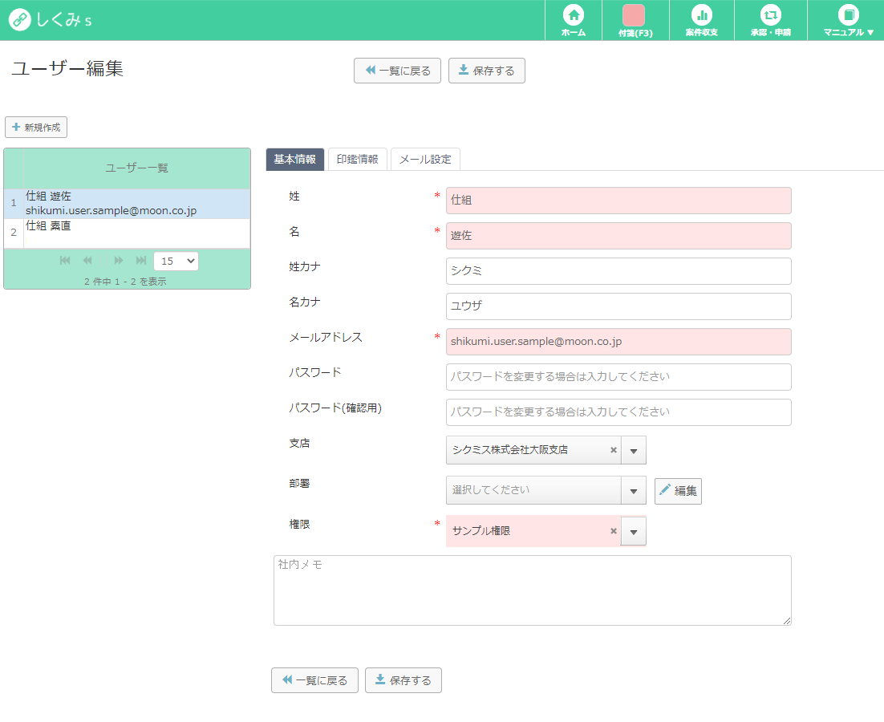Clear the 権限 selection with x

[614, 531]
